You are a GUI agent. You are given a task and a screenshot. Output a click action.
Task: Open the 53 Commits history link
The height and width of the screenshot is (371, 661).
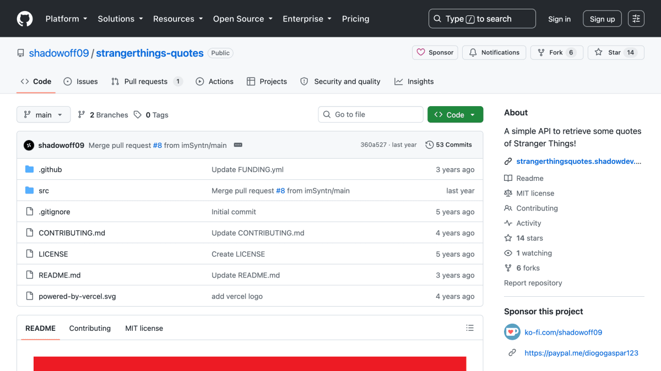point(449,145)
